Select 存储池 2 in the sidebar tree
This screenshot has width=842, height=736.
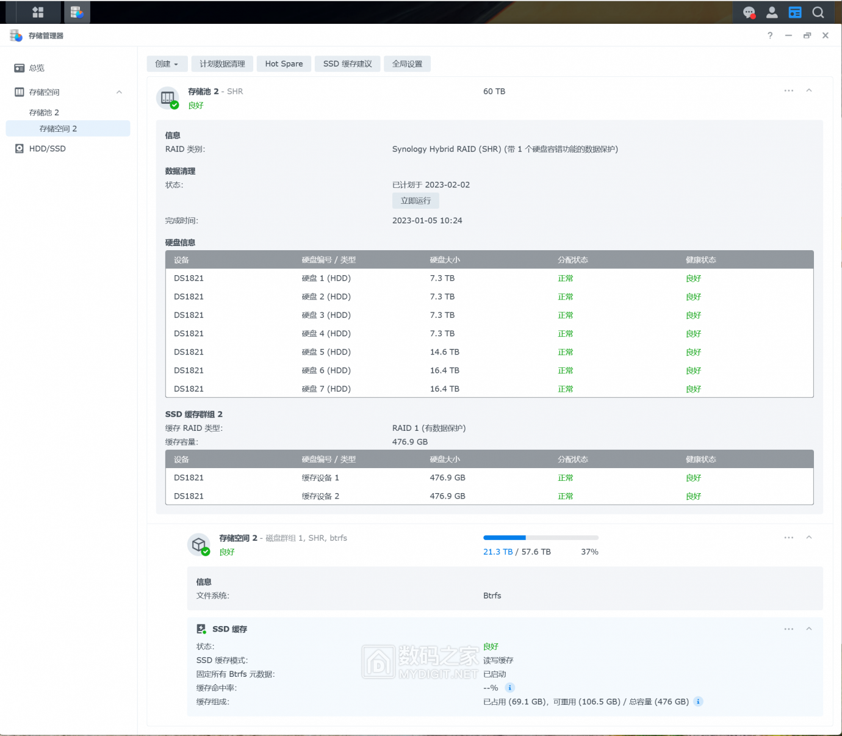click(x=44, y=112)
